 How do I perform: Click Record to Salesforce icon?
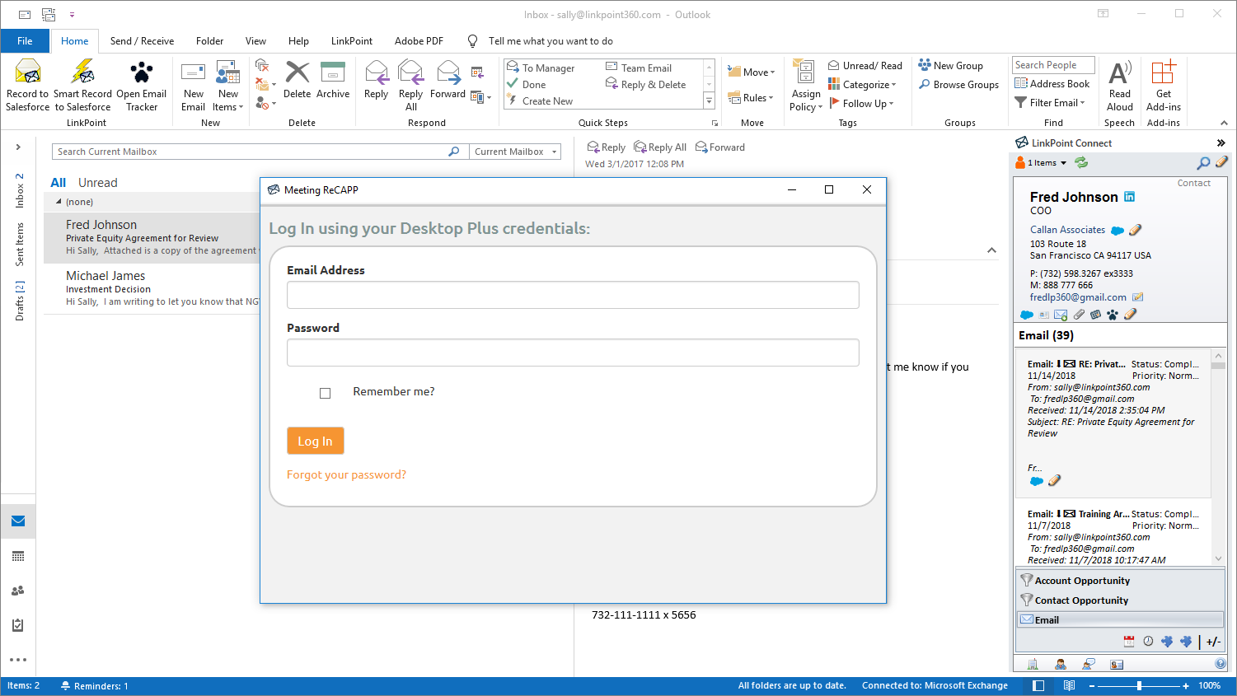[28, 72]
